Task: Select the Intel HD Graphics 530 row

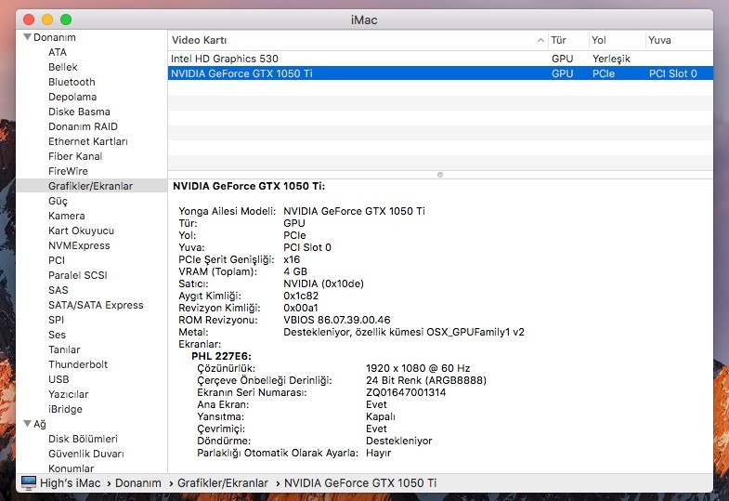Action: [x=225, y=59]
